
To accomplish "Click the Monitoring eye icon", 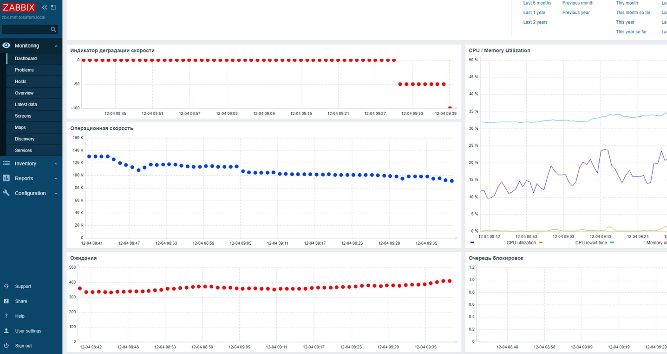I will (x=7, y=45).
